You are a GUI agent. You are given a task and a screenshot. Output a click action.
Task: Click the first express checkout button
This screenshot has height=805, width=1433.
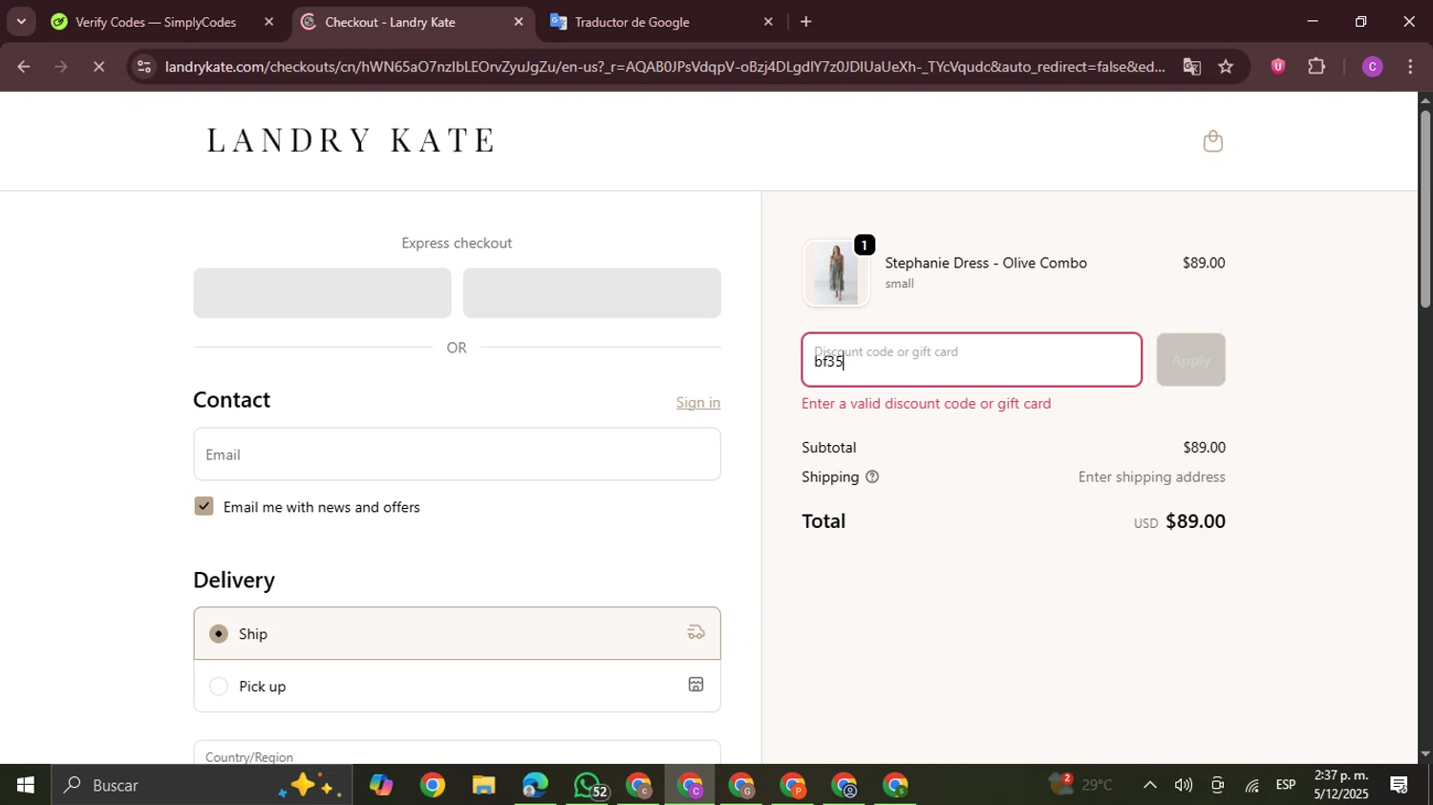click(322, 293)
